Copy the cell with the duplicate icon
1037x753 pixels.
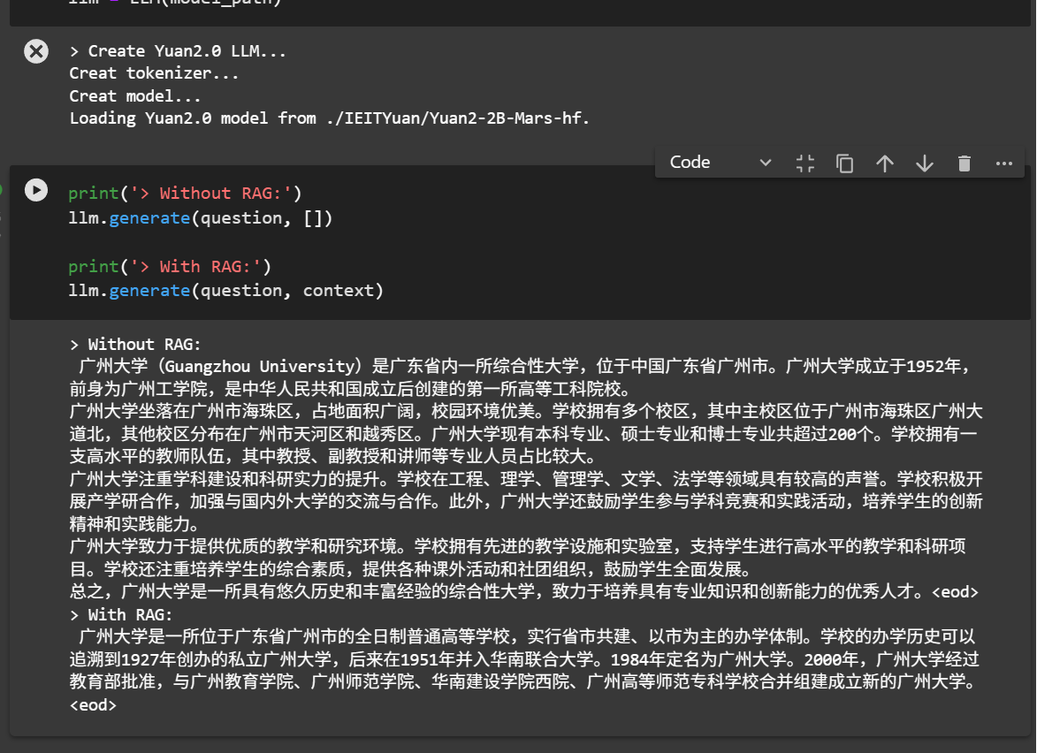tap(844, 163)
